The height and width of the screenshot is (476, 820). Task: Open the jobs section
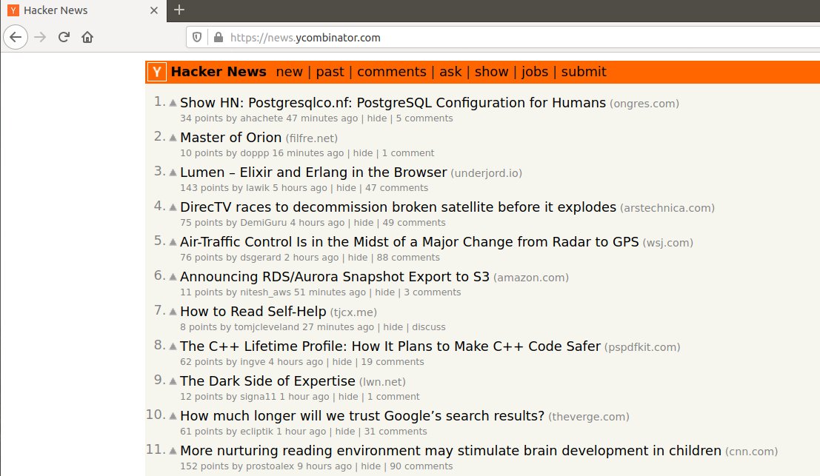point(535,72)
